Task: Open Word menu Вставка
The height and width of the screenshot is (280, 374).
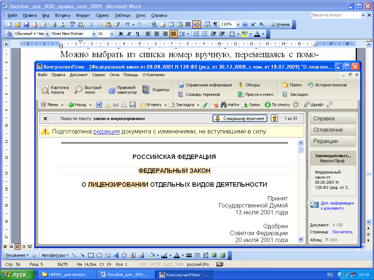Action: point(63,15)
